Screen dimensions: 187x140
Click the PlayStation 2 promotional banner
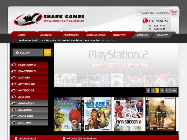pos(116,65)
